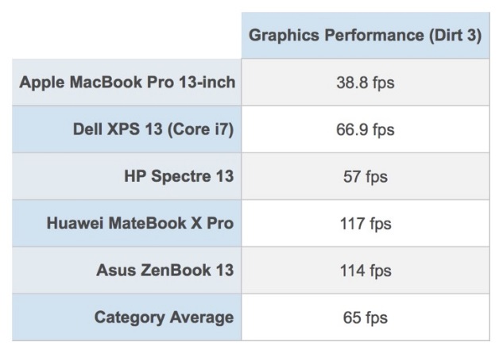Click the Asus ZenBook 13 row label
Screen dimensions: 499x350
pos(164,270)
